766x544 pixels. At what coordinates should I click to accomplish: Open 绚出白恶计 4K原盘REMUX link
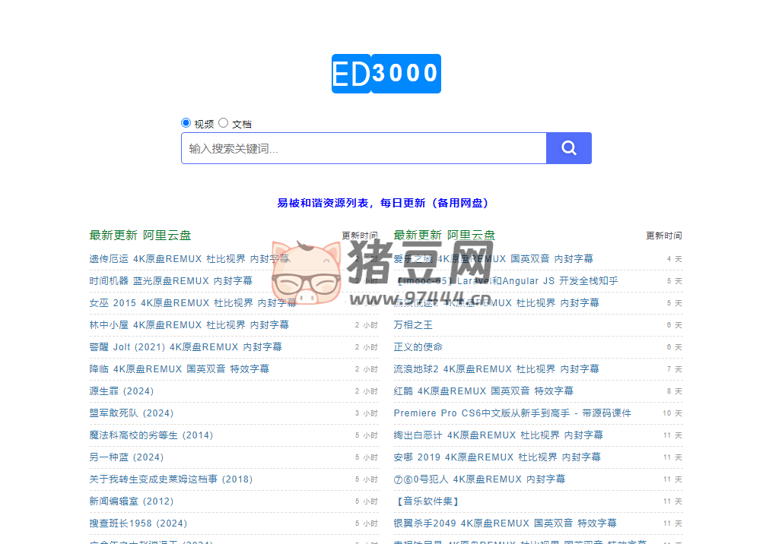[x=498, y=435]
